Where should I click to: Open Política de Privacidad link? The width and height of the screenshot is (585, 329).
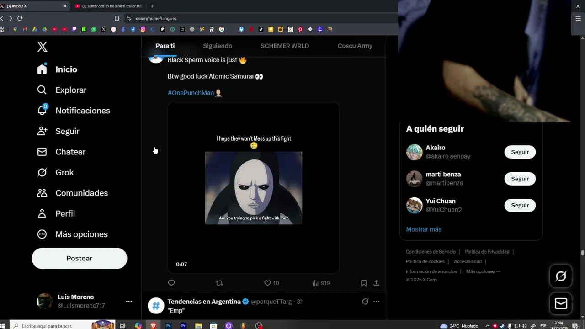tap(487, 252)
